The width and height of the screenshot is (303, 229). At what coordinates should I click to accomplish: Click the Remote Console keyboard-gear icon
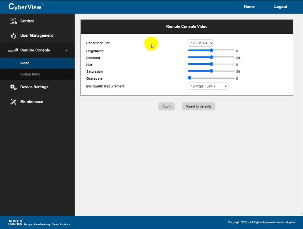pyautogui.click(x=13, y=50)
